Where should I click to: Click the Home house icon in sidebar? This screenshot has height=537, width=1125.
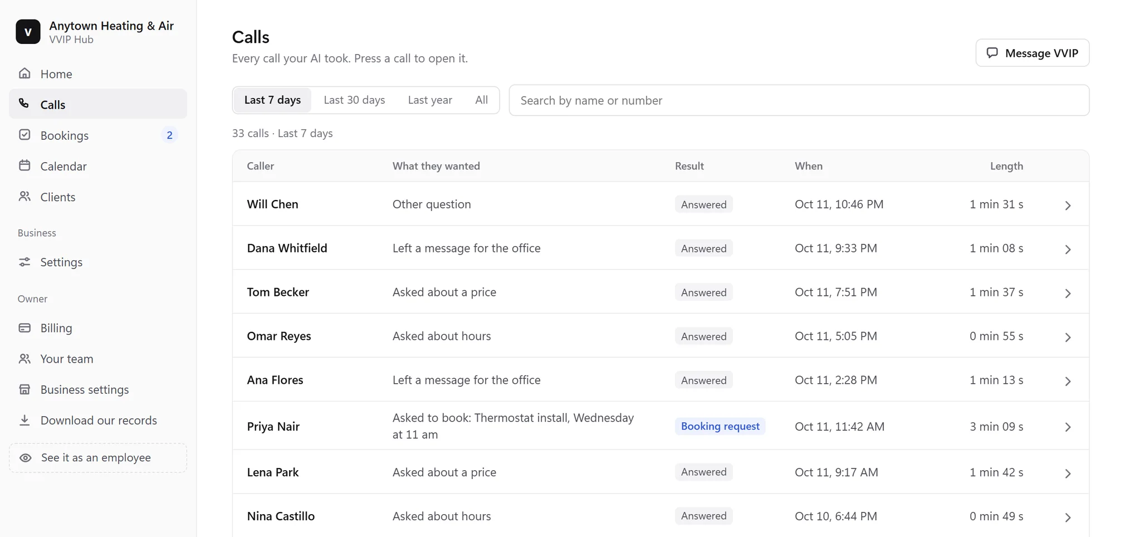pyautogui.click(x=25, y=74)
